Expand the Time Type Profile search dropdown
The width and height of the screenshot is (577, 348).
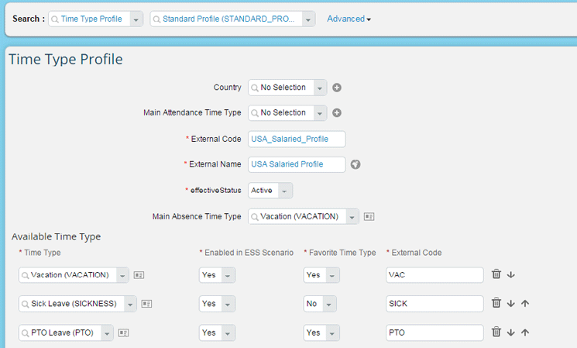pyautogui.click(x=136, y=19)
